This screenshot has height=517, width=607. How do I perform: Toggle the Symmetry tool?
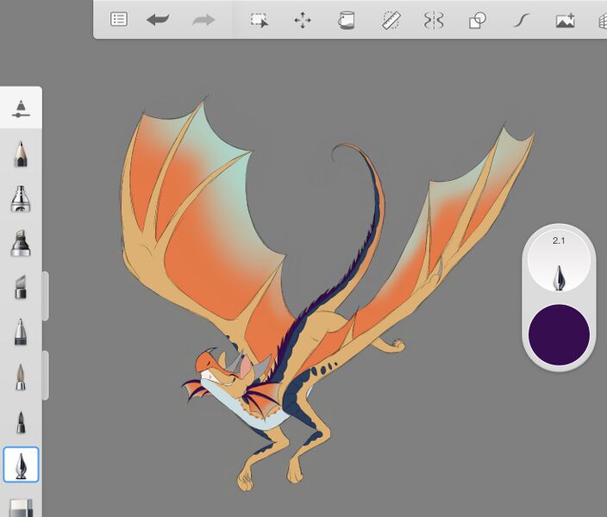433,20
